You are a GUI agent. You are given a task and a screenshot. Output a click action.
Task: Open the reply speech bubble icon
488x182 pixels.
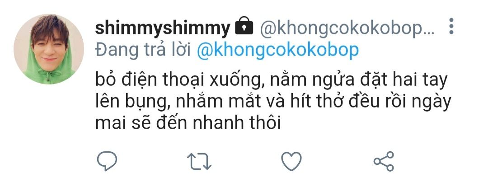(x=107, y=161)
